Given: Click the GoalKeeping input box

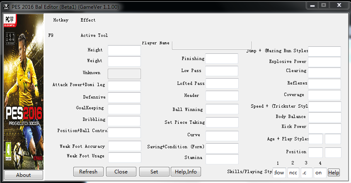Looking at the screenshot, I should [124, 109].
